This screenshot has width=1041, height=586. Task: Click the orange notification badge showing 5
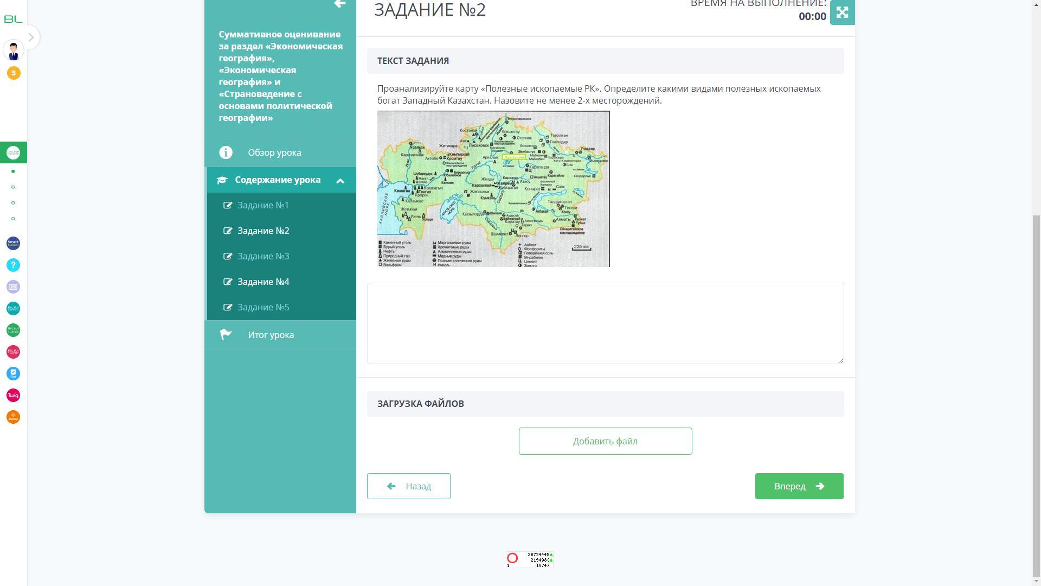(x=14, y=73)
